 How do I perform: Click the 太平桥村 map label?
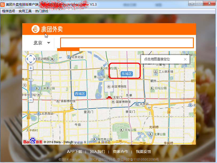point(32,130)
